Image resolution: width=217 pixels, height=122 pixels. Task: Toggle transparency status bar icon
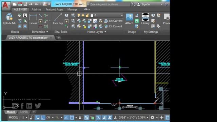point(86,118)
